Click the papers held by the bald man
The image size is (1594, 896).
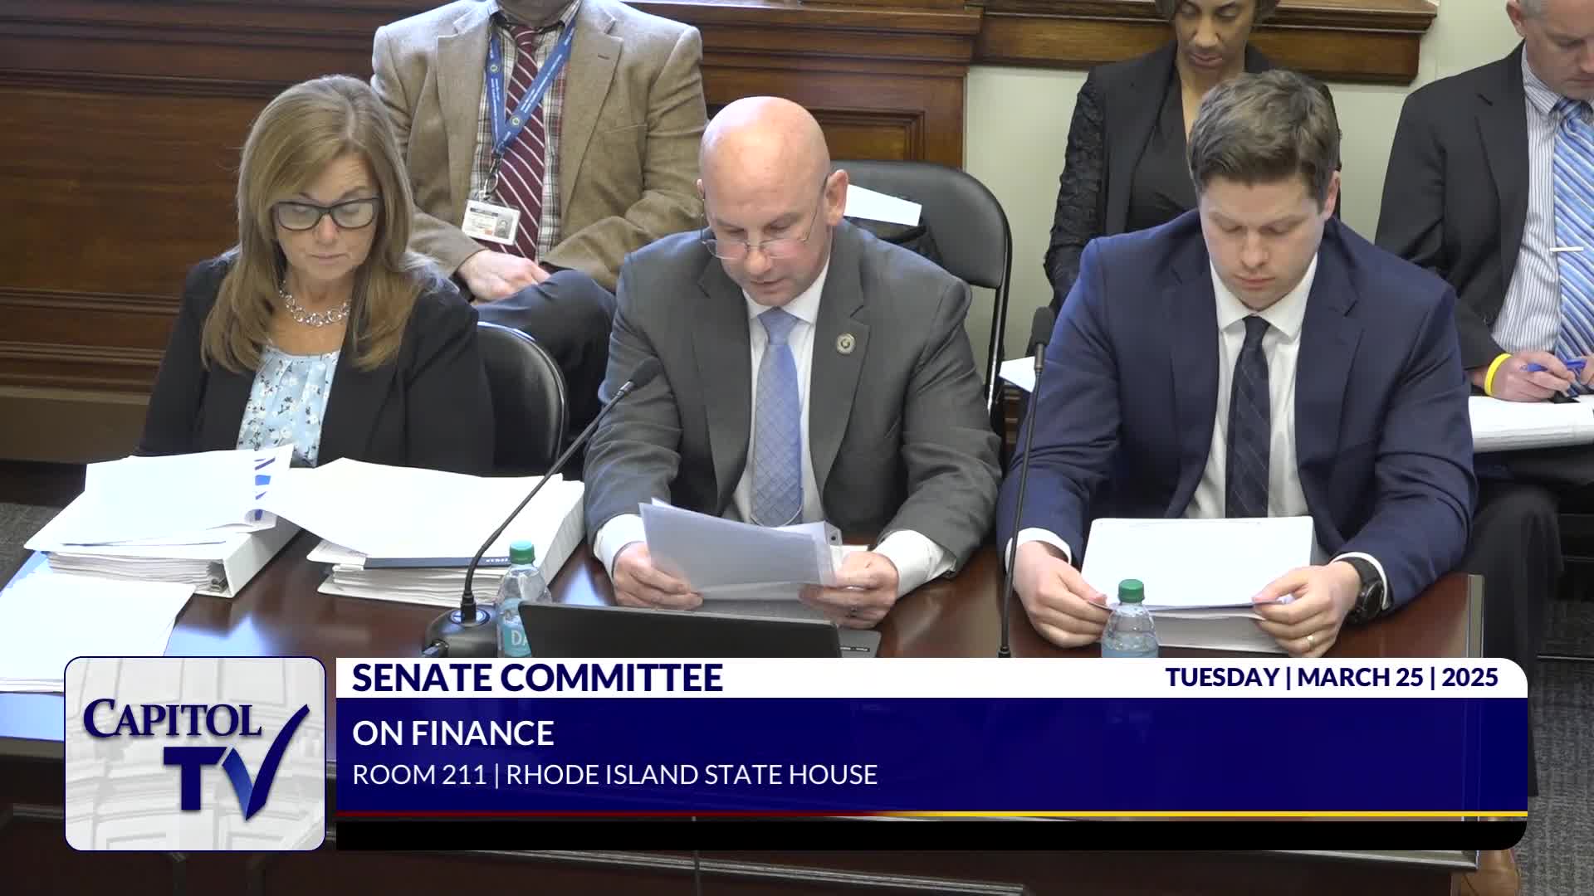pyautogui.click(x=731, y=549)
